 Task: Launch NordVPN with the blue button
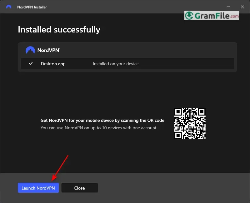click(x=38, y=188)
